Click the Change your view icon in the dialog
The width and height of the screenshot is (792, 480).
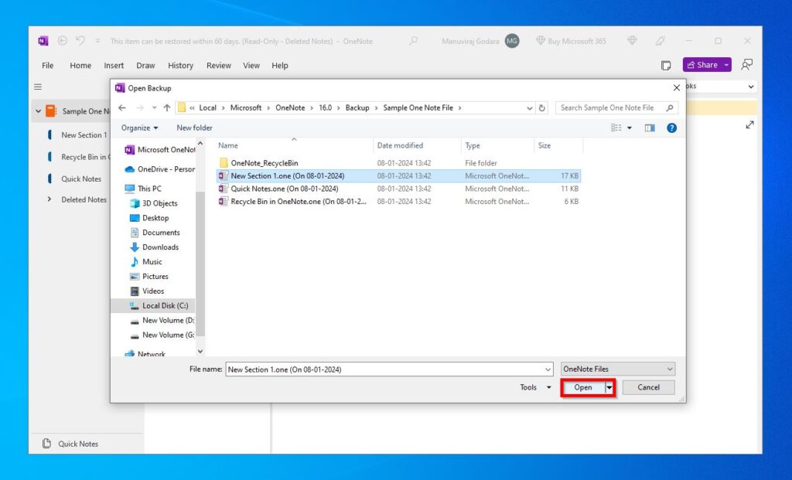(618, 128)
